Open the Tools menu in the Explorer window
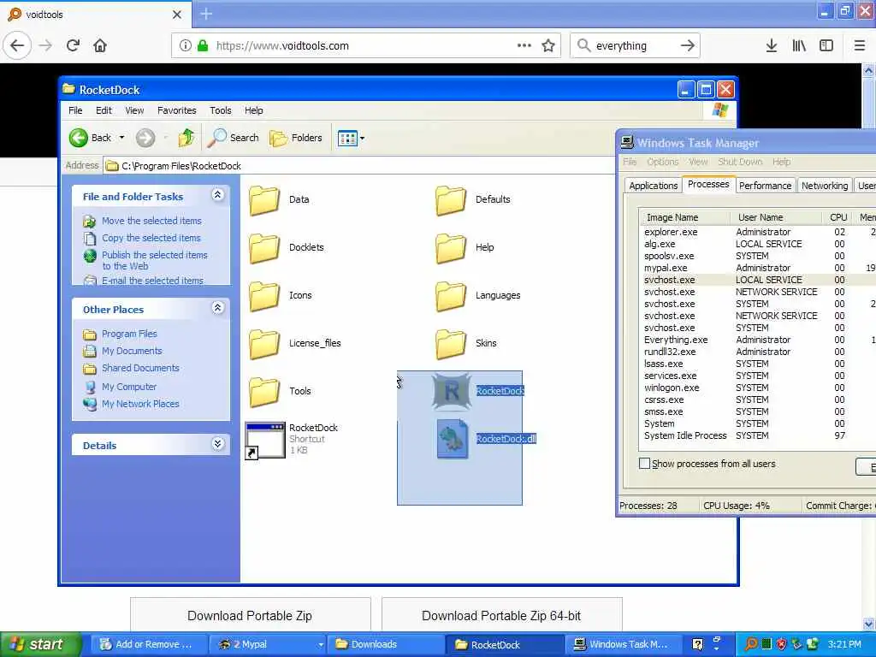This screenshot has height=657, width=876. point(220,110)
